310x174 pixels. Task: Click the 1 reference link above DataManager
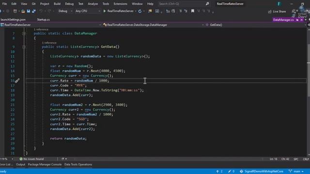(41, 29)
